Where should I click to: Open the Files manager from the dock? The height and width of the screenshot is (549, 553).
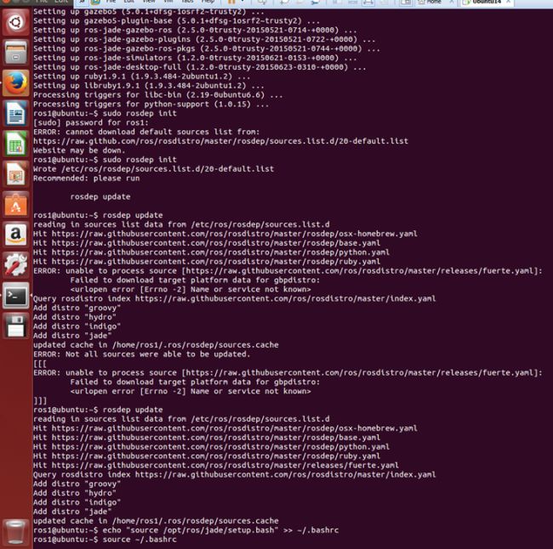coord(15,53)
